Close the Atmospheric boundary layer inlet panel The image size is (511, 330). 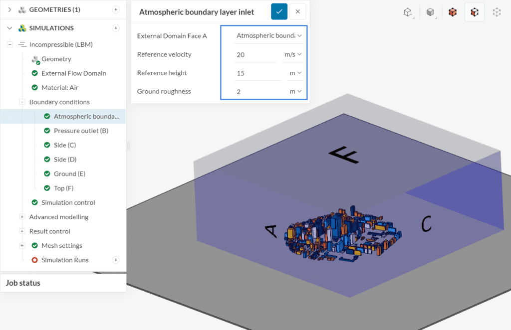(298, 11)
